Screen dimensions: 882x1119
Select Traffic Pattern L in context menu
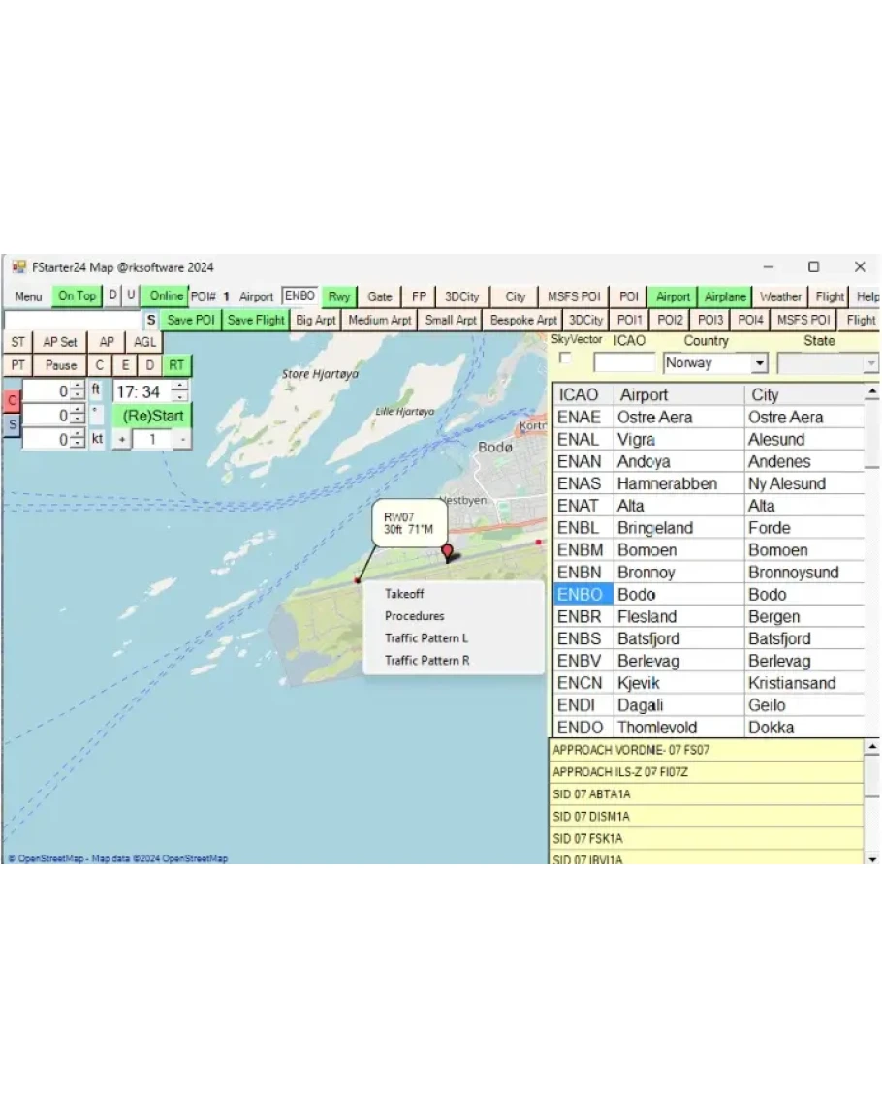tap(426, 638)
